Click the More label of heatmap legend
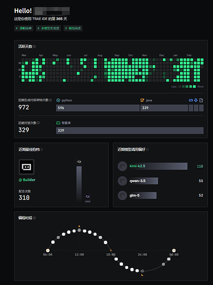This screenshot has height=285, width=213. click(200, 87)
